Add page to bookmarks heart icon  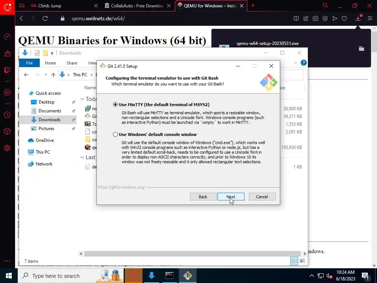pos(344,18)
